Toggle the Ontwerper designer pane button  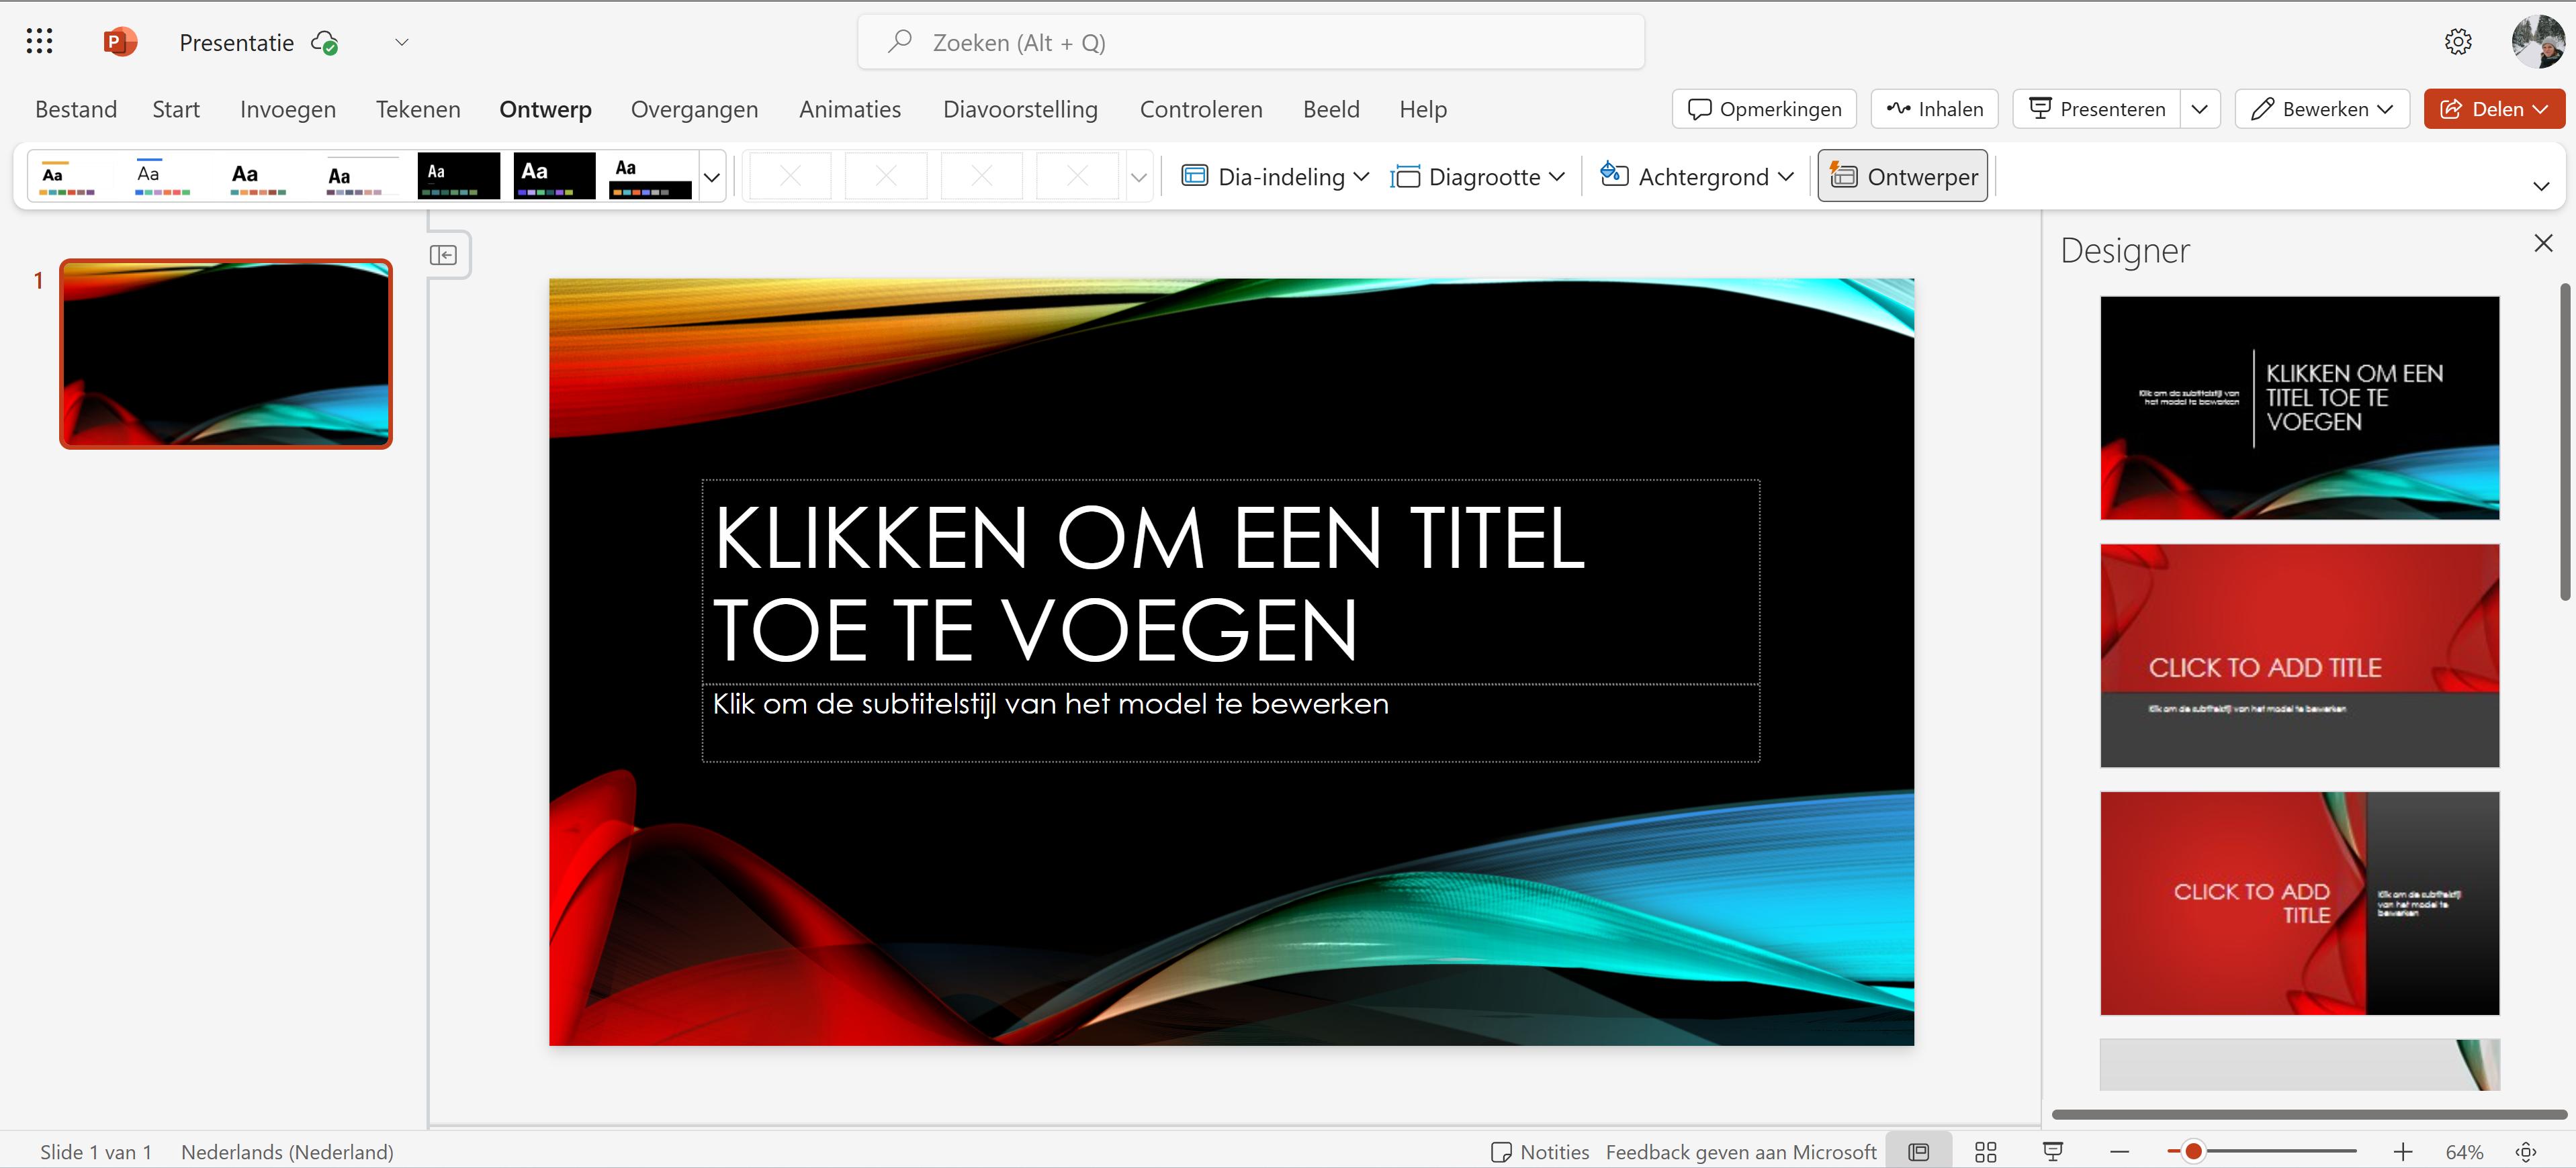(1902, 177)
